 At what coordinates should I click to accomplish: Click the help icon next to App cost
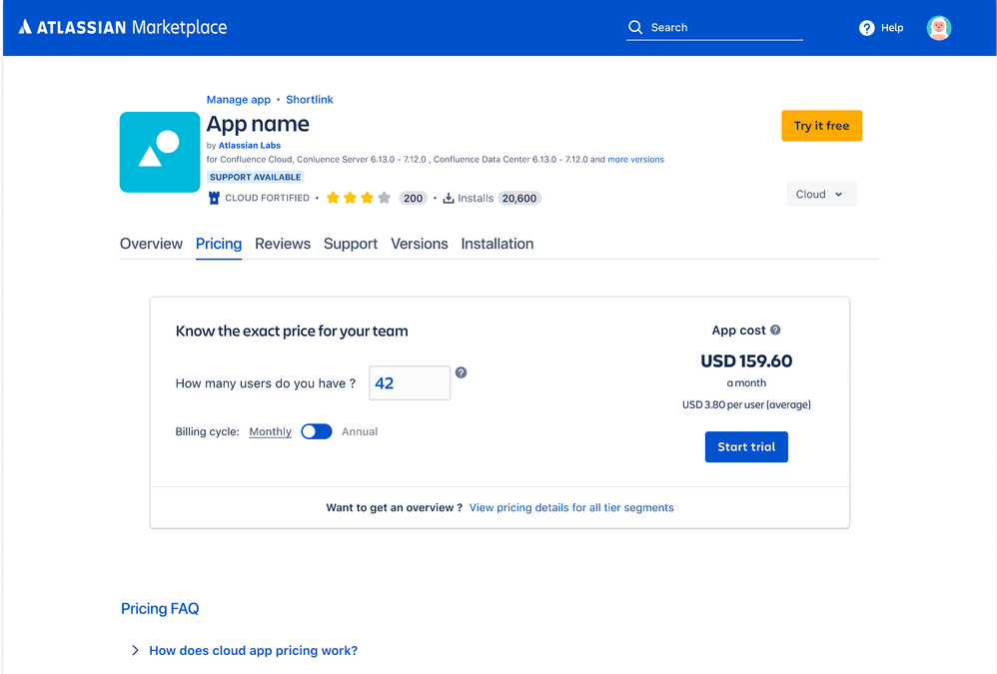(775, 330)
